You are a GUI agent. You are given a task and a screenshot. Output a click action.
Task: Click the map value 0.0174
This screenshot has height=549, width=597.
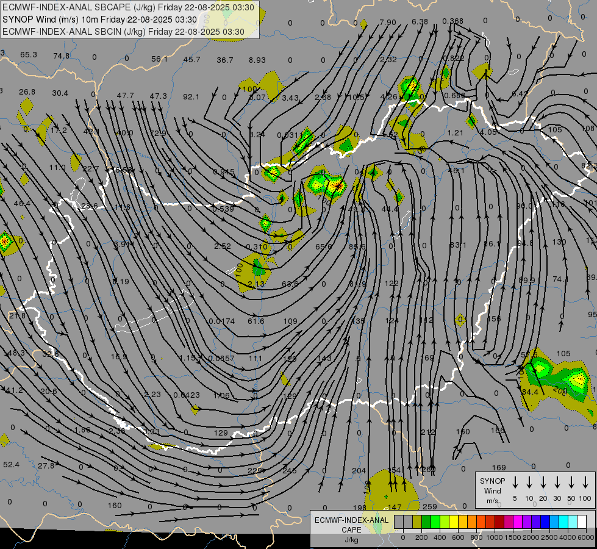222,321
